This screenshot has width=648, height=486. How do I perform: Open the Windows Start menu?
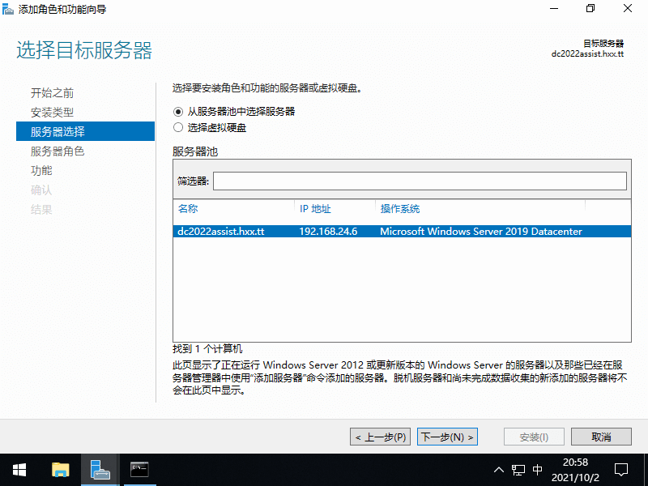19,470
